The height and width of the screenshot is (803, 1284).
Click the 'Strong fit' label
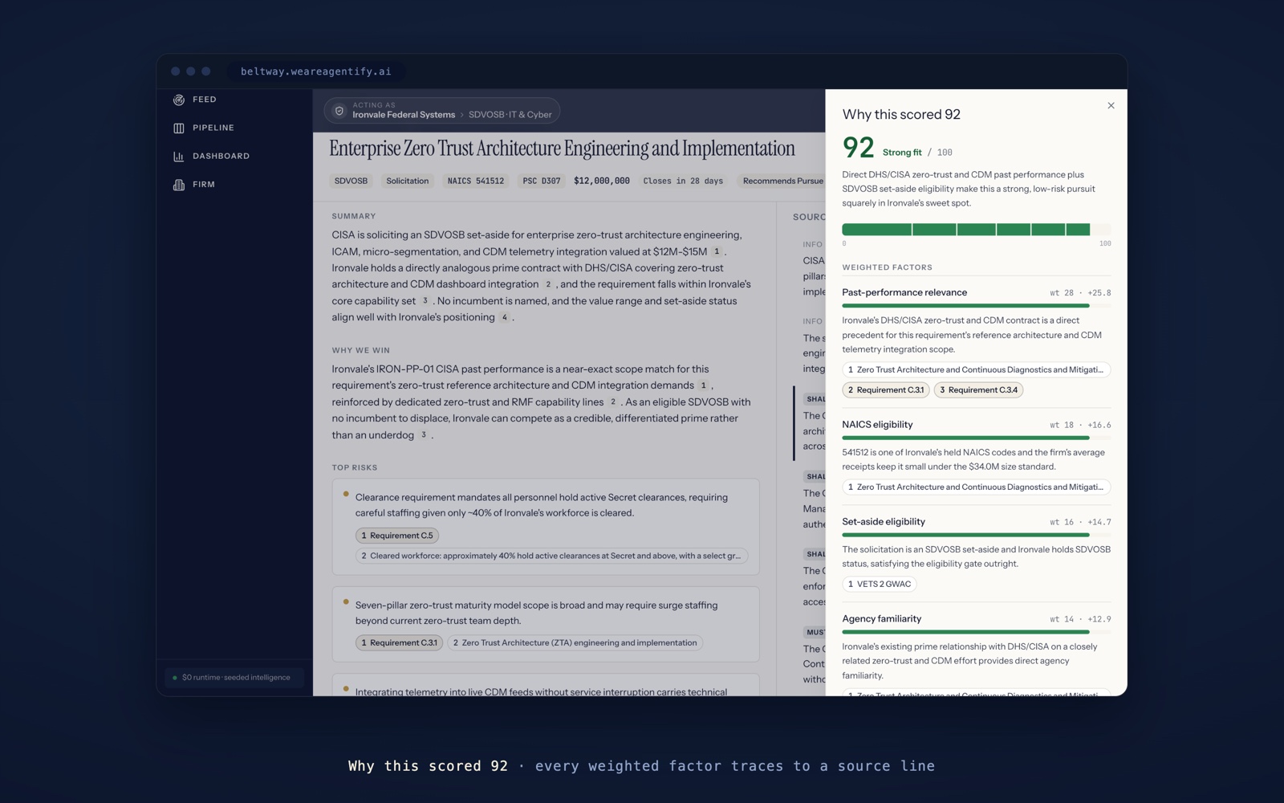coord(902,153)
